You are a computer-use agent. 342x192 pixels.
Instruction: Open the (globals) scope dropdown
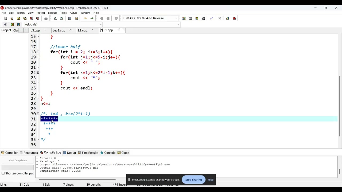(x=64, y=24)
